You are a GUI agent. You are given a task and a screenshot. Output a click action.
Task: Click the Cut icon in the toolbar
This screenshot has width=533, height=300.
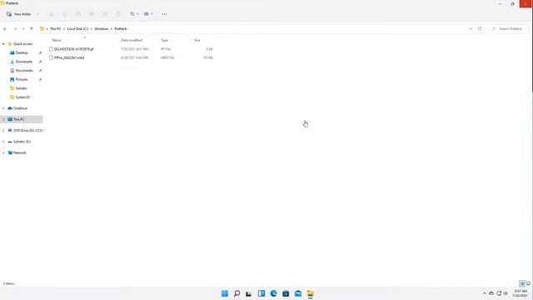coord(52,14)
